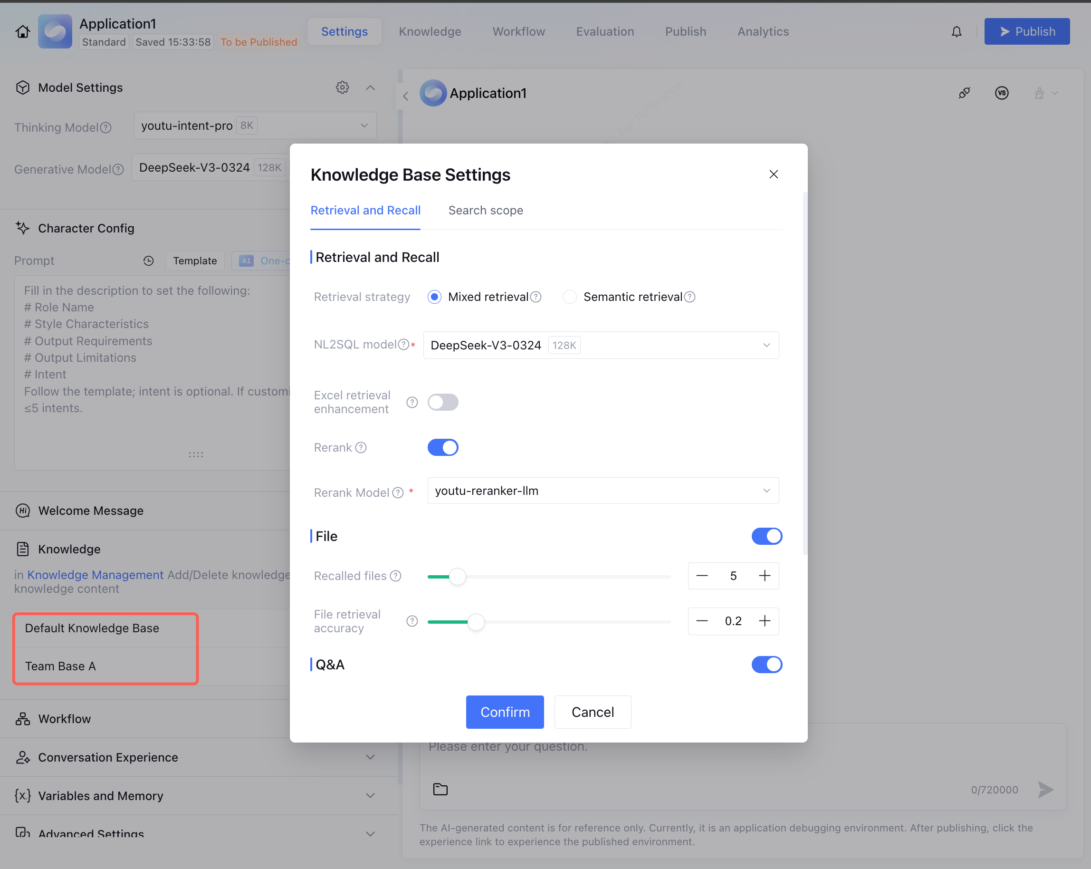
Task: Open Knowledge Management link
Action: [95, 574]
